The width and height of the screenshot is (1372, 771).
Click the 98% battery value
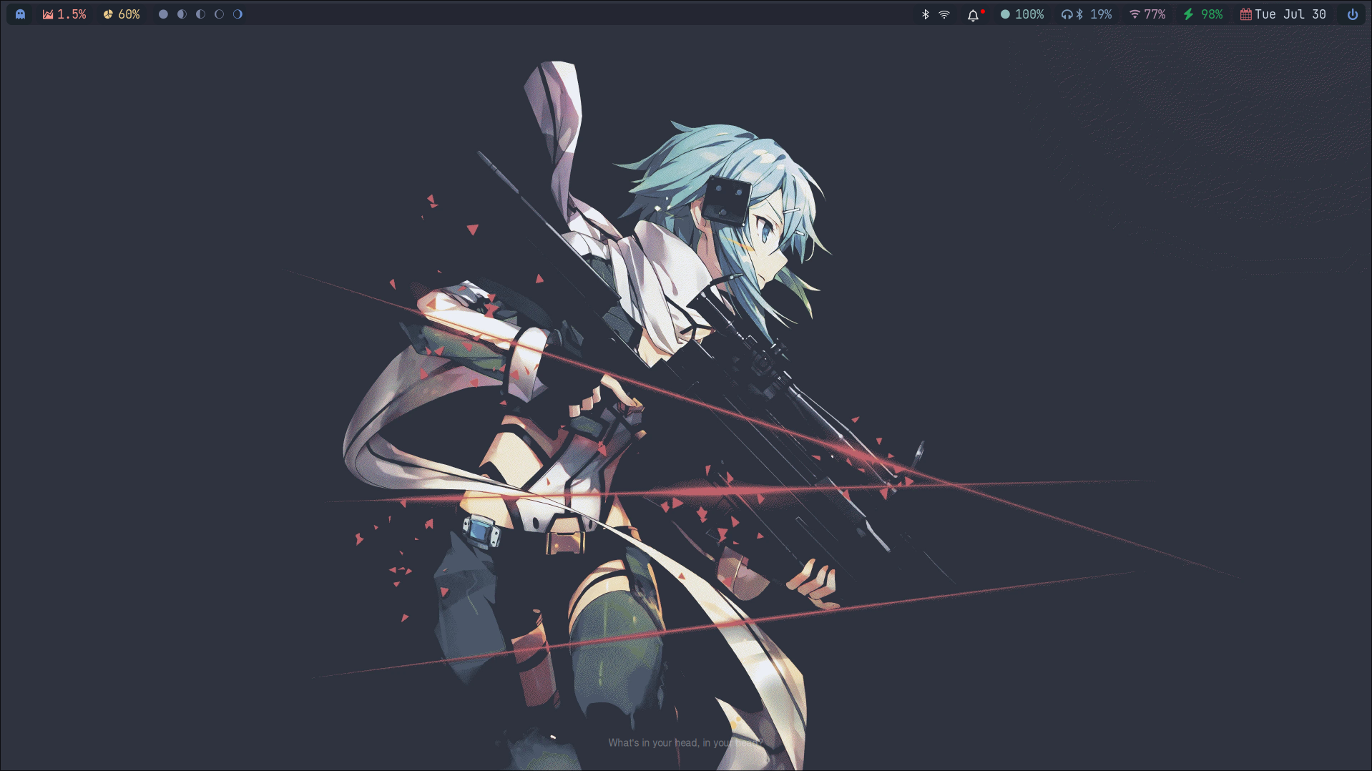point(1212,14)
